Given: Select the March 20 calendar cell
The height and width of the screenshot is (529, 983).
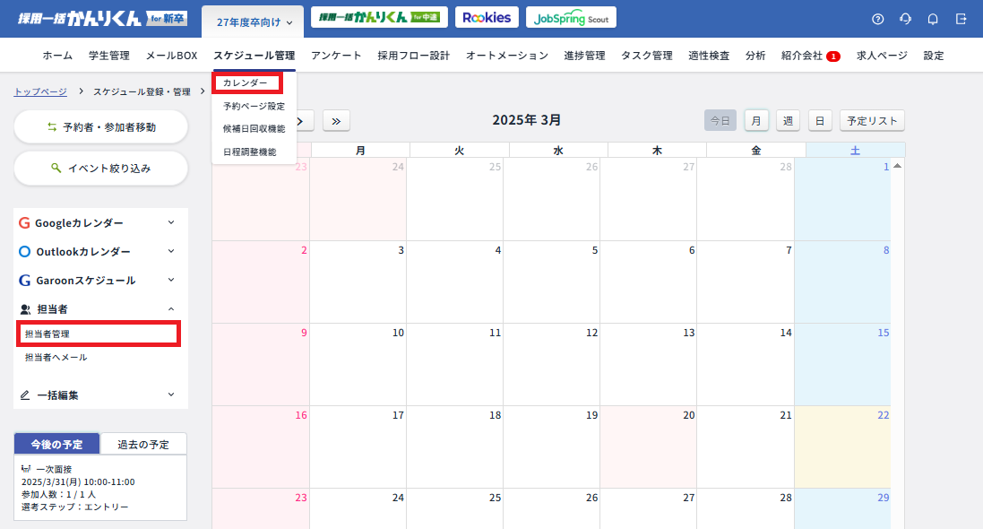Looking at the screenshot, I should [x=648, y=447].
